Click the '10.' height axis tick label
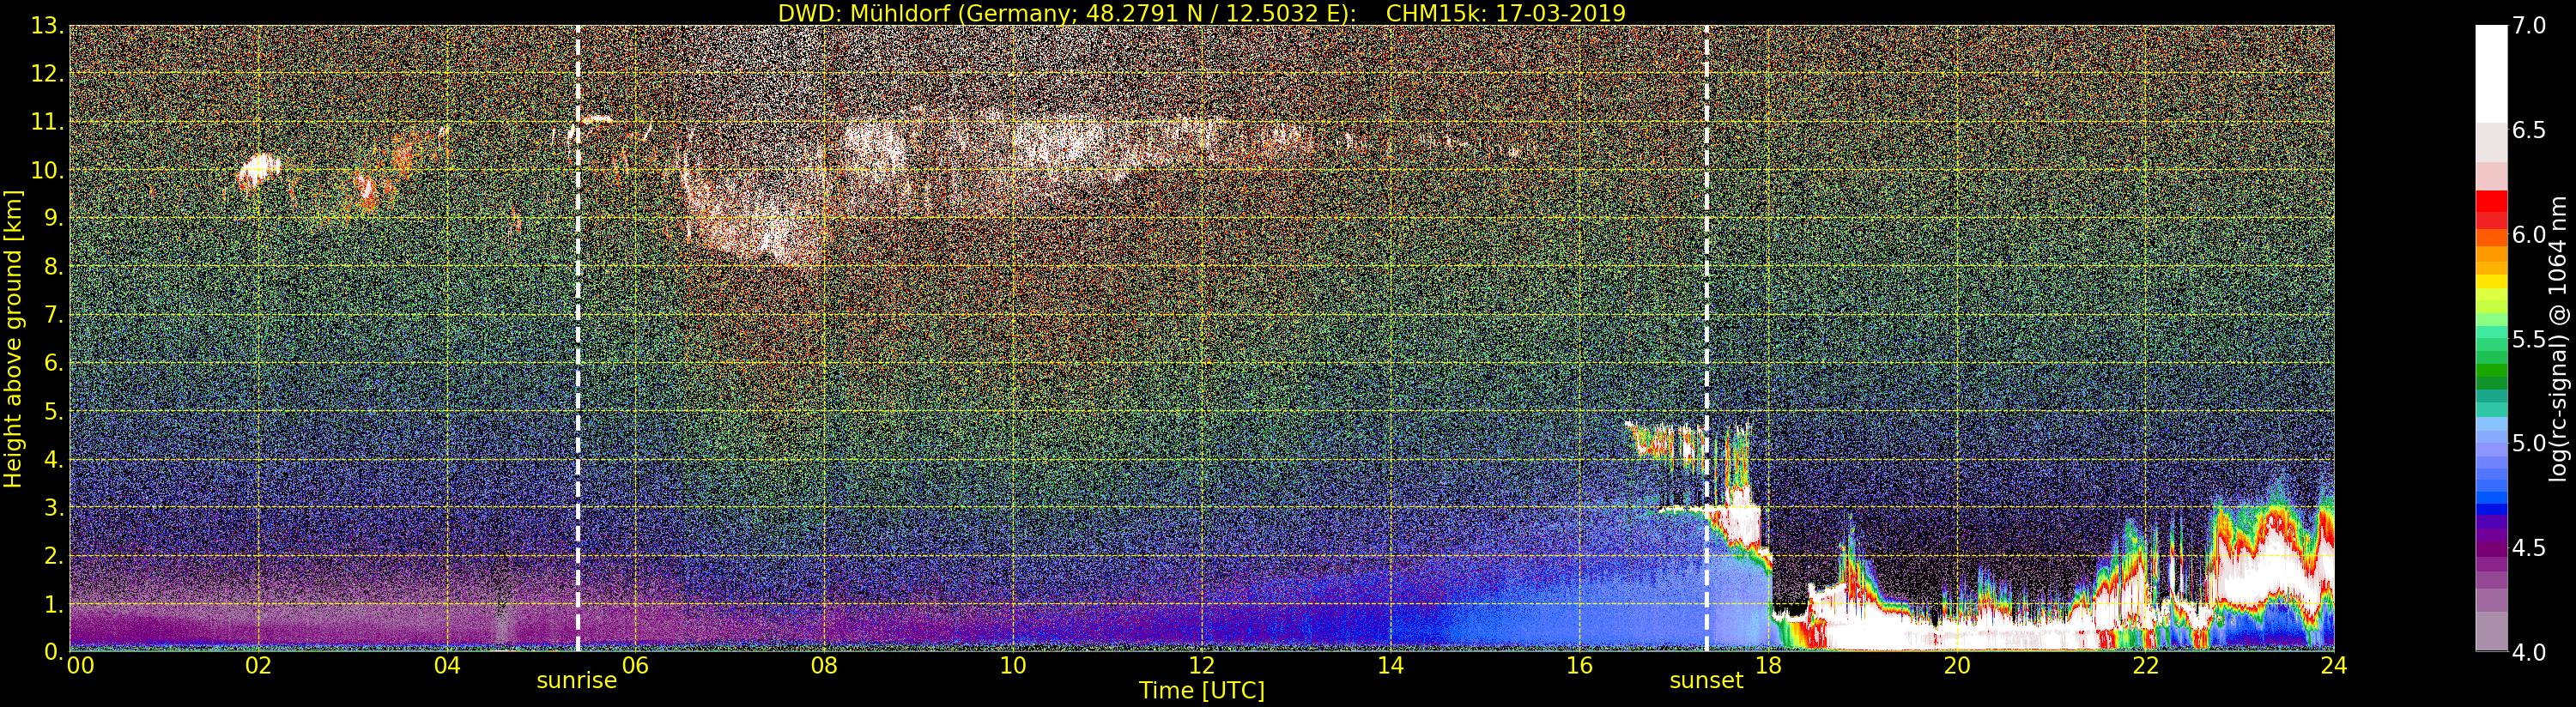 coord(47,170)
